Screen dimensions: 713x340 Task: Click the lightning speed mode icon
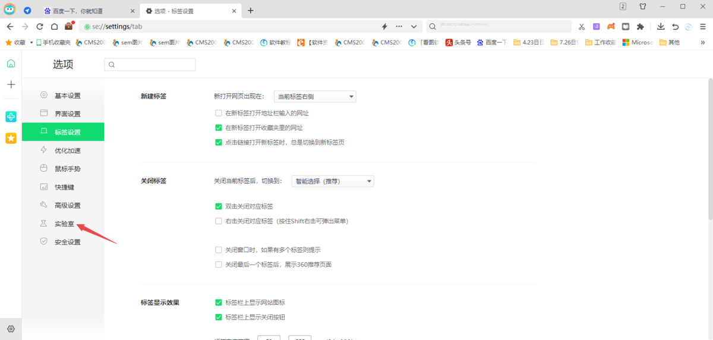pos(384,26)
